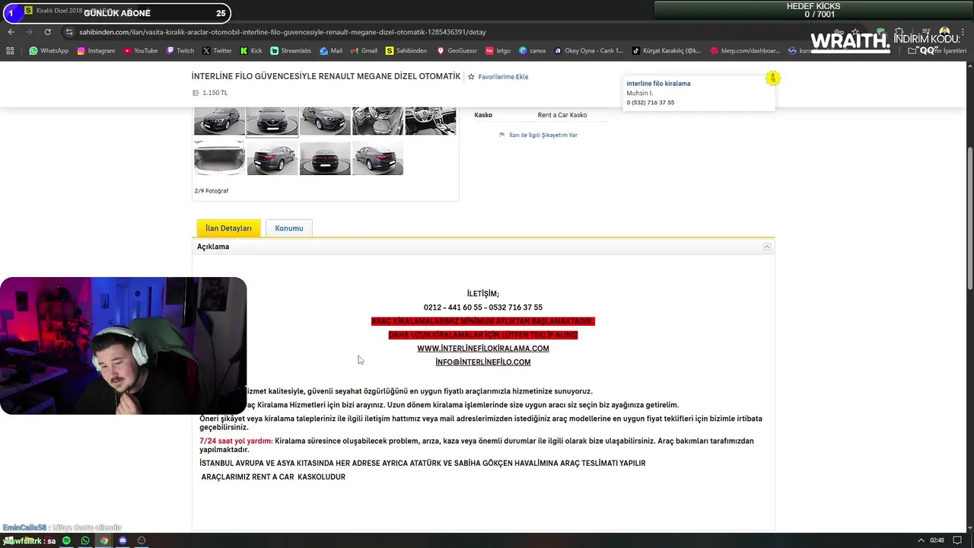This screenshot has width=974, height=548.
Task: Open WWW.İNTERLİNEFİLOKİRALAMA.COM link
Action: 483,349
